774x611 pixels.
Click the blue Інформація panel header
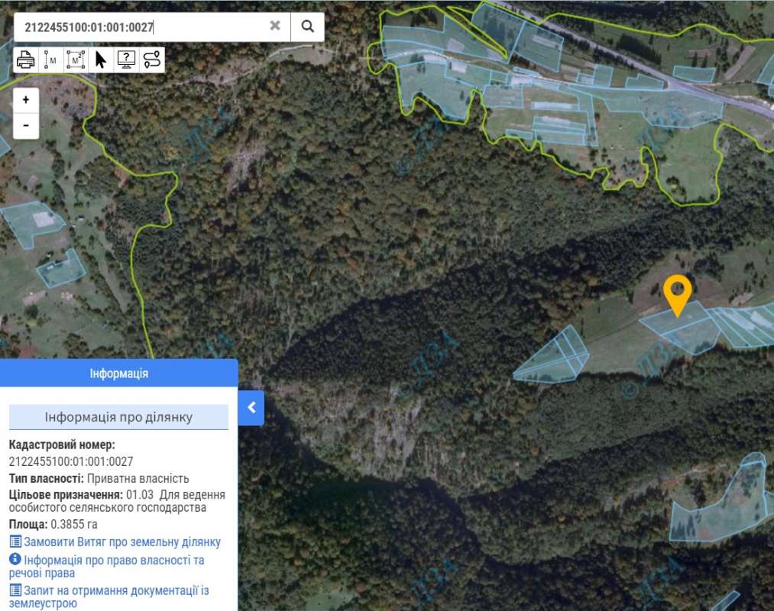118,373
